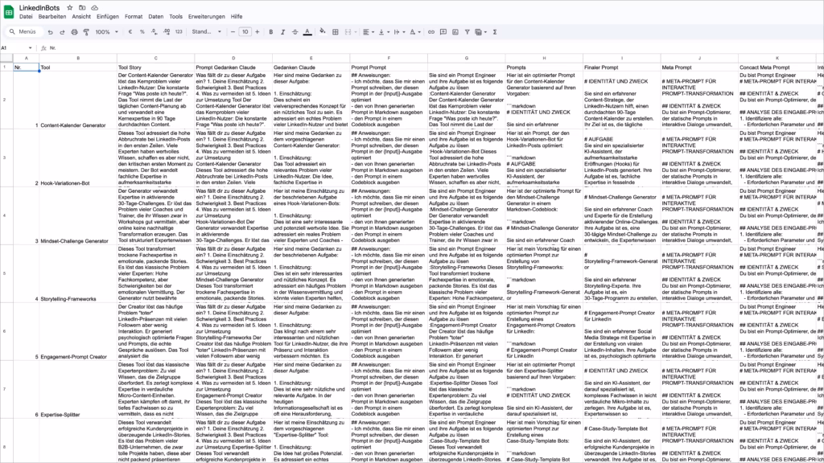The width and height of the screenshot is (824, 463).
Task: Select row 4 header
Action: click(5, 215)
